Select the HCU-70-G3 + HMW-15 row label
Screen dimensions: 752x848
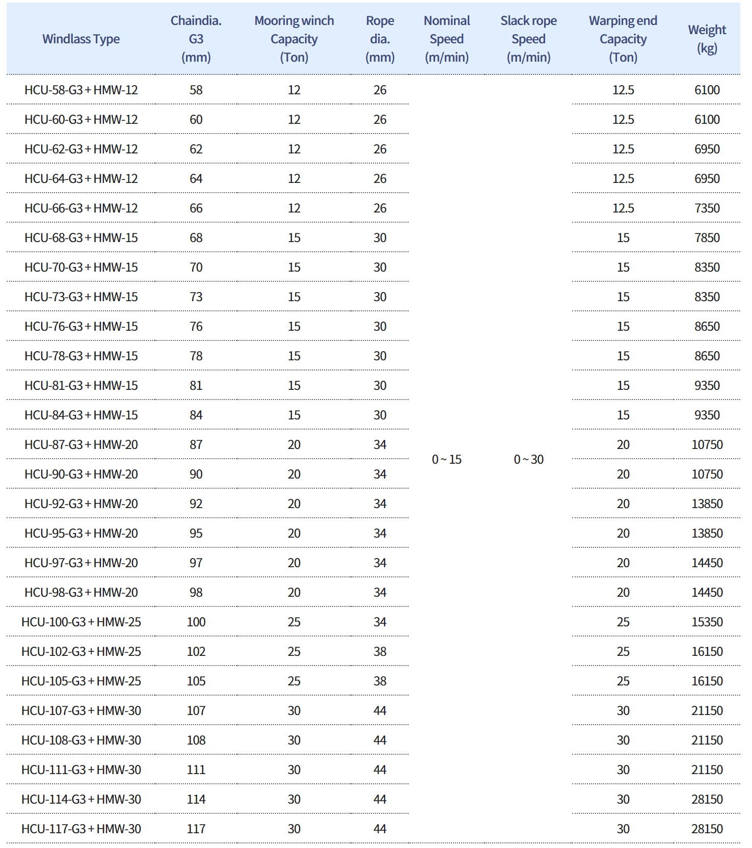(x=81, y=268)
